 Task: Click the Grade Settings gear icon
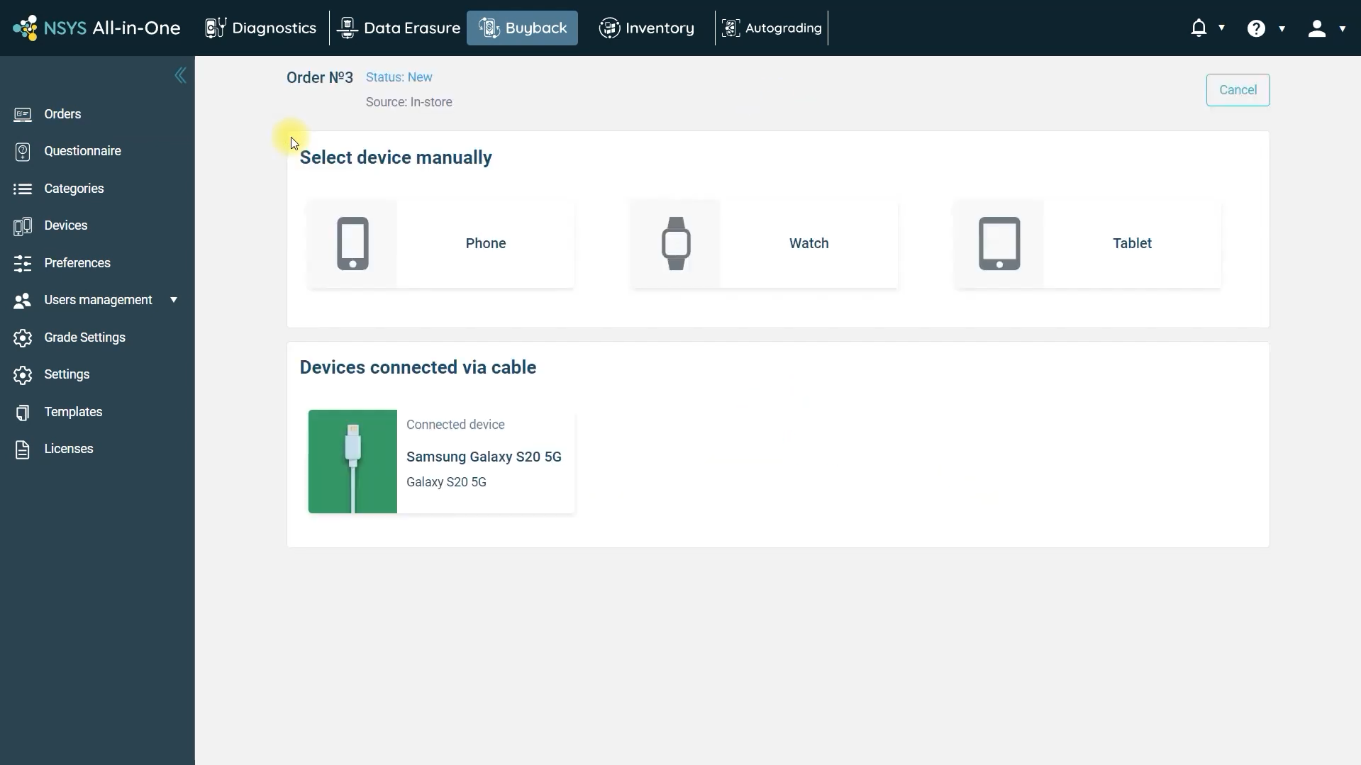click(23, 337)
